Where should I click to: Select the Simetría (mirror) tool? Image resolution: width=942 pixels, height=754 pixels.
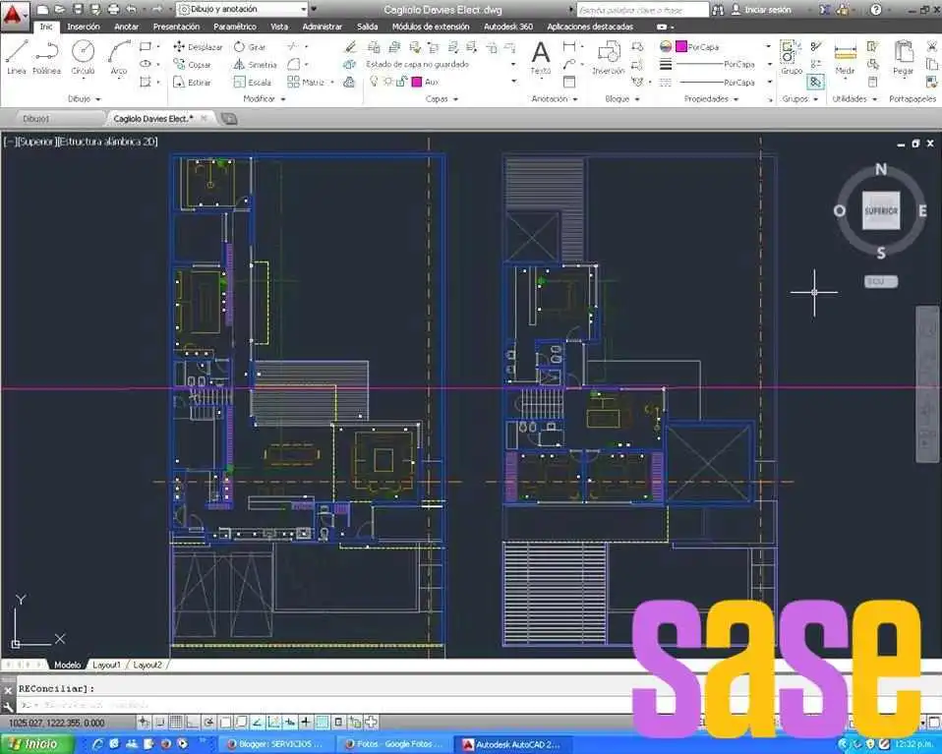tap(255, 64)
